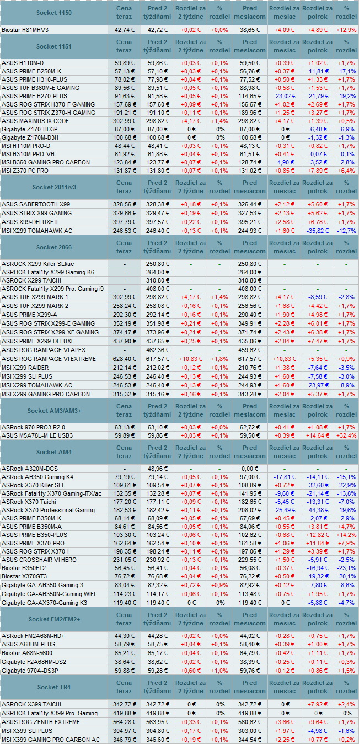This screenshot has width=359, height=744.
Task: Click '42,74 €' current price of Biostar H81MHV3
Action: 125,29
